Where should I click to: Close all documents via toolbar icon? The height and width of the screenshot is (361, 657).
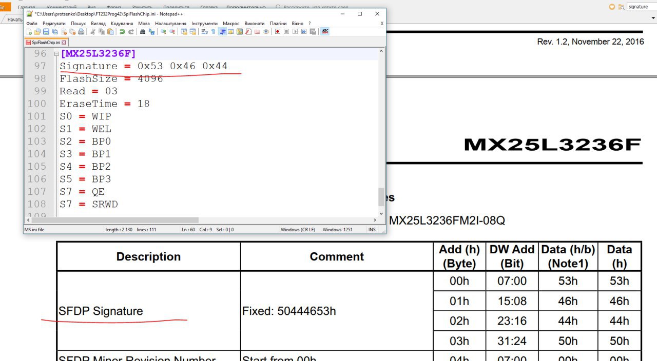click(72, 32)
